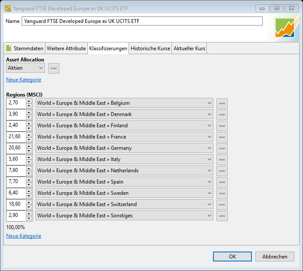Click into the Name text field

pos(142,21)
